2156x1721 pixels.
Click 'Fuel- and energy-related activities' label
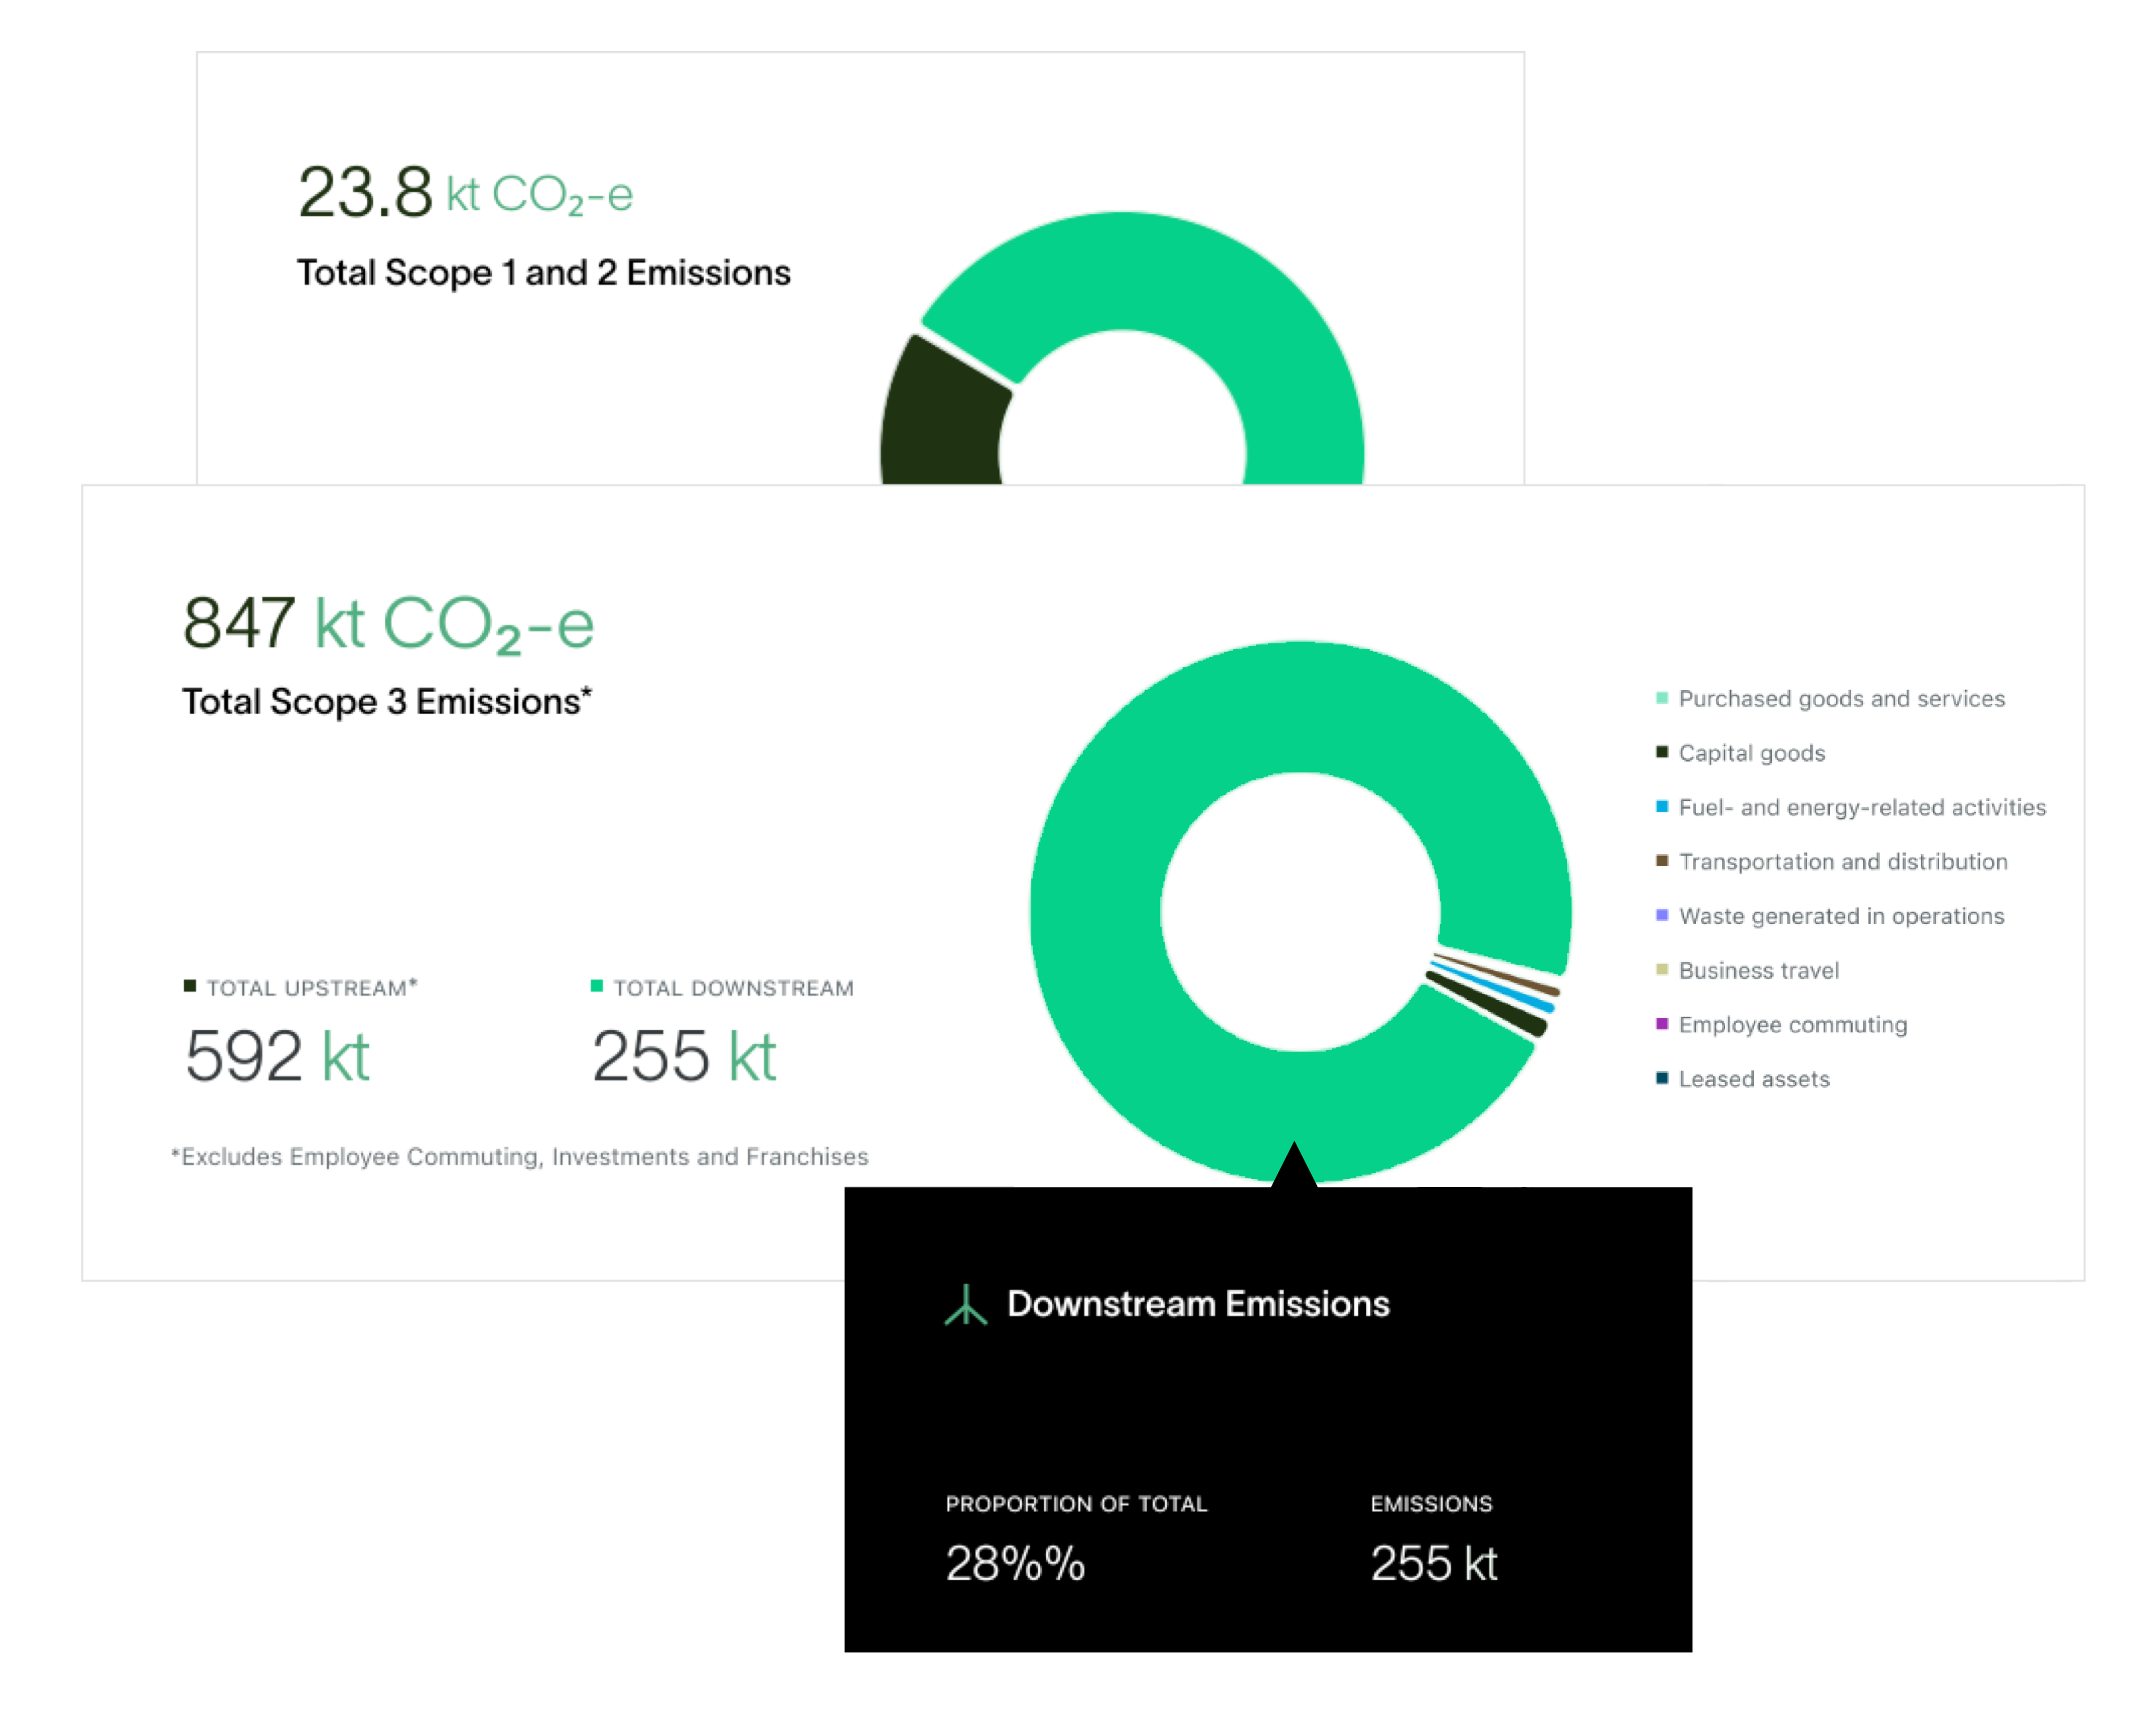pos(1862,807)
